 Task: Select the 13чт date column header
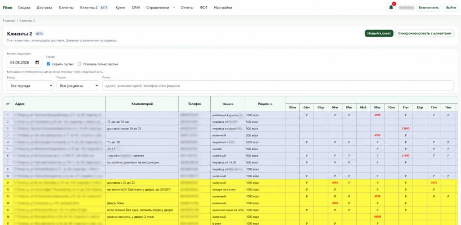(434, 108)
